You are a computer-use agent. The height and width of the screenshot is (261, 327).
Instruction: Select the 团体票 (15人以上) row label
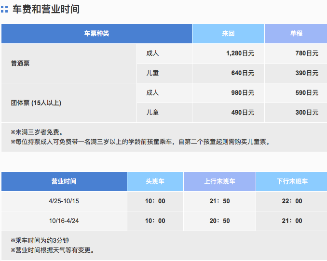click(x=36, y=103)
